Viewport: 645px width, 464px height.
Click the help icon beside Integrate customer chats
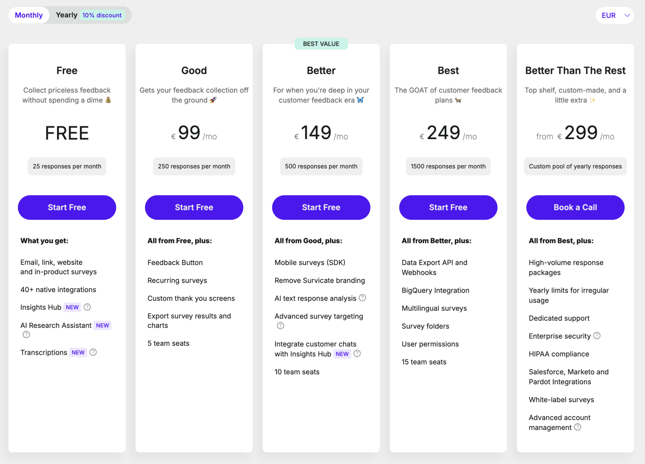pos(357,353)
